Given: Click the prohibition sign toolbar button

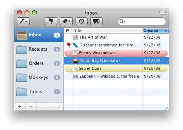Looking at the screenshot, I should [82, 21].
